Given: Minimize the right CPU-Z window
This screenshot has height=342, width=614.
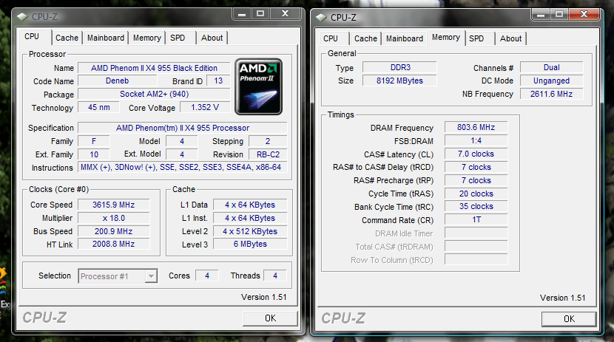Looking at the screenshot, I should pyautogui.click(x=541, y=15).
